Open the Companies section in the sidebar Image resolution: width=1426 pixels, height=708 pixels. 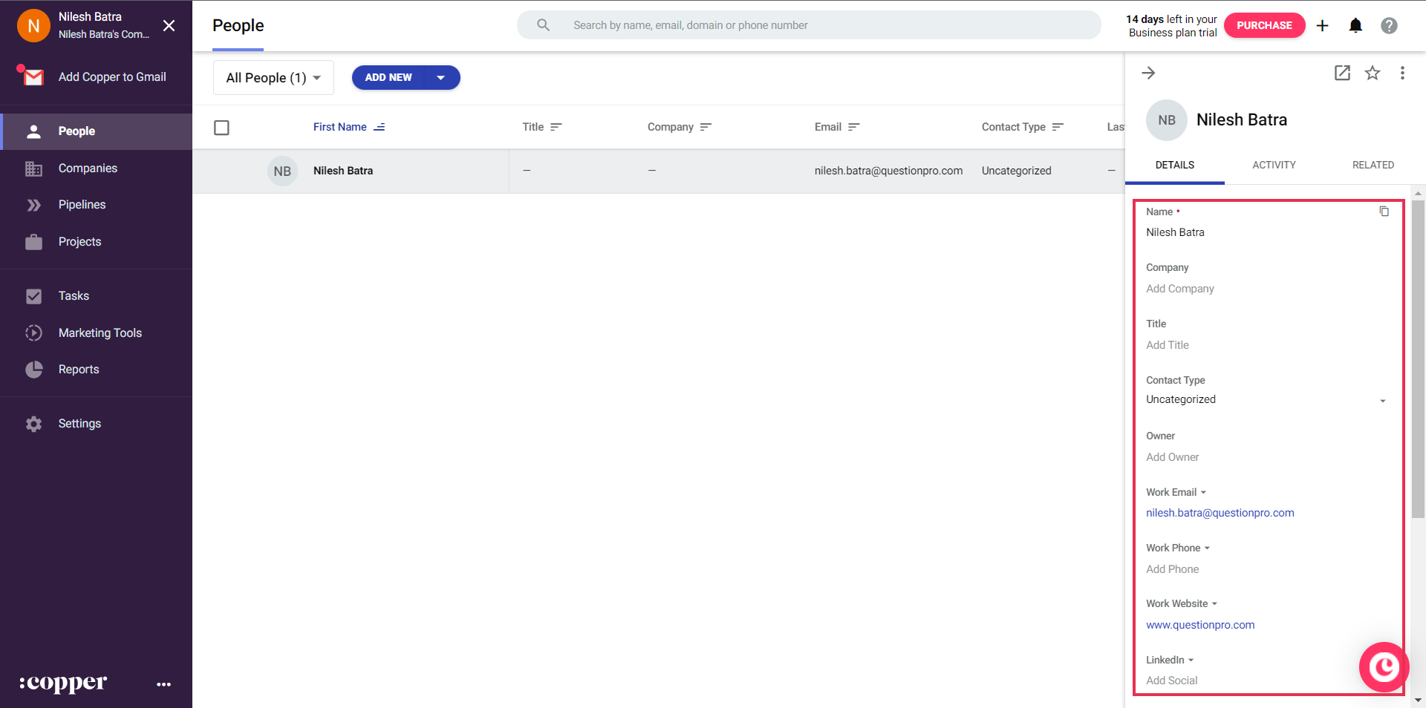tap(87, 168)
